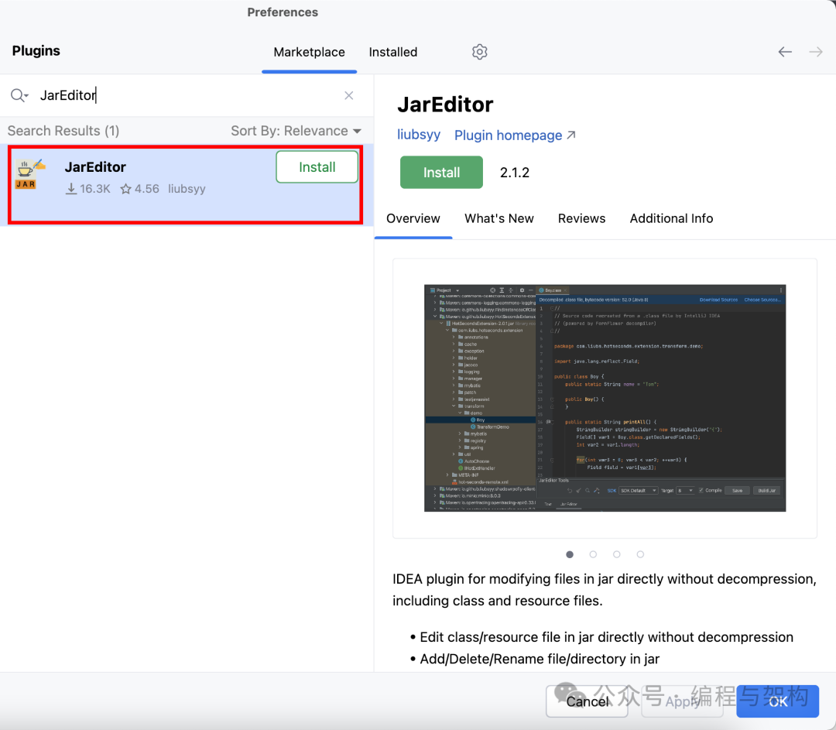Open the Plugin homepage link

coord(515,135)
